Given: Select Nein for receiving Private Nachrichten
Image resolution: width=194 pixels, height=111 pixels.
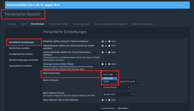Looking at the screenshot, I should pos(109,52).
